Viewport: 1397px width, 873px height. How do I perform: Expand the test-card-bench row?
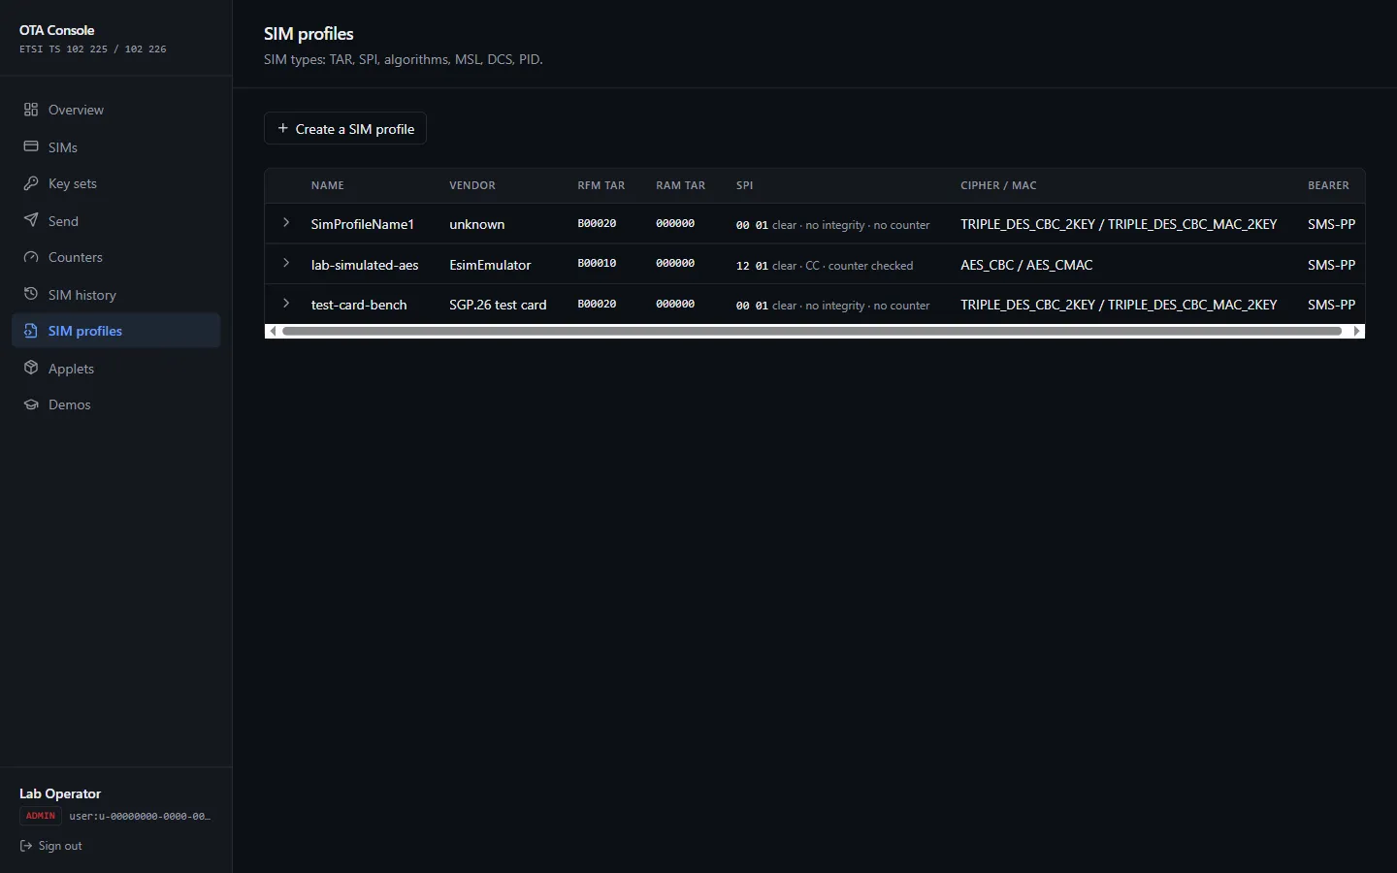click(286, 304)
